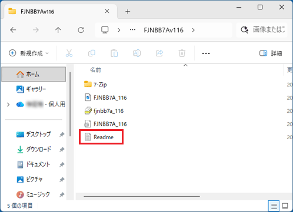The width and height of the screenshot is (293, 212).
Task: Click pin icon next to ピクチャ
Action: [62, 180]
